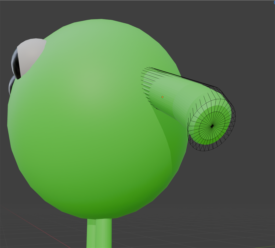275x248 pixels.
Task: Select the black pupil on the white eye
Action: pos(15,64)
